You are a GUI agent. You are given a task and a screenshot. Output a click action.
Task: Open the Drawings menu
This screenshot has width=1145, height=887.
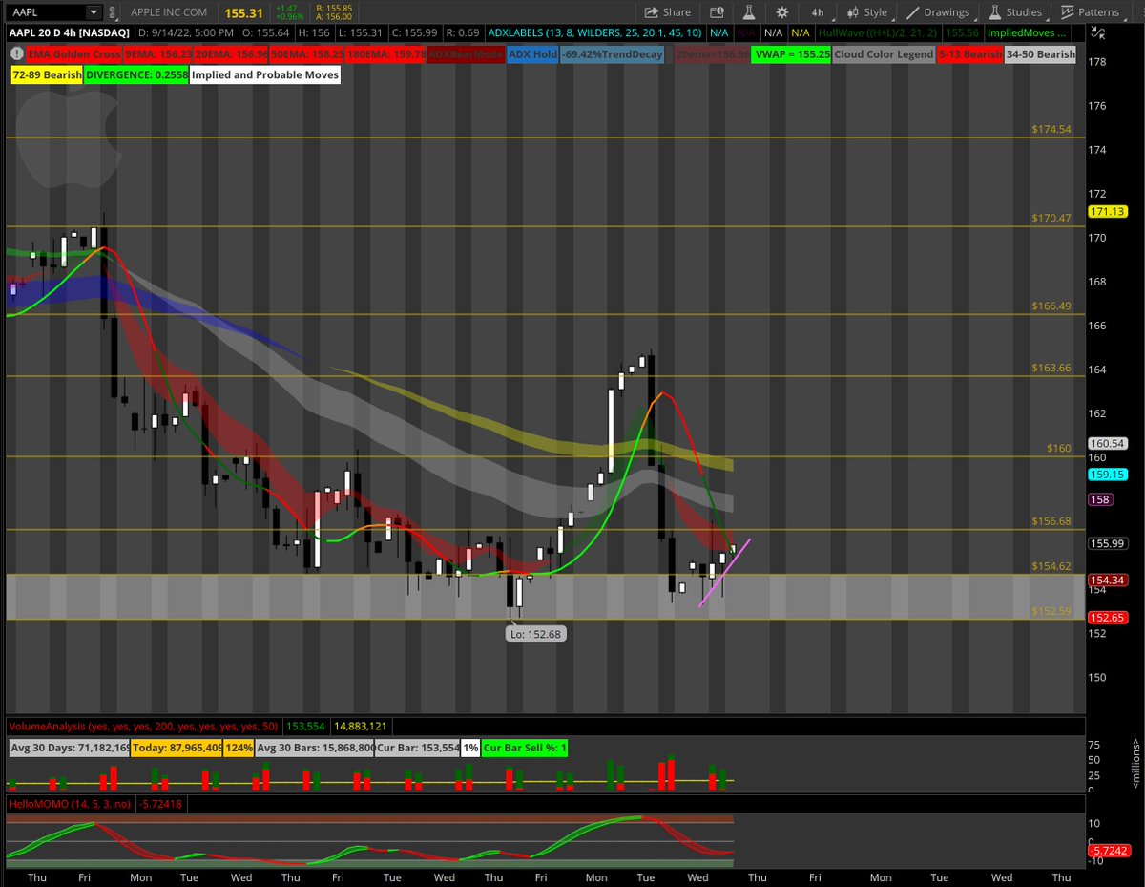point(937,12)
